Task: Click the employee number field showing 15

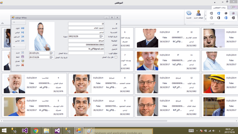Action: [x=86, y=24]
